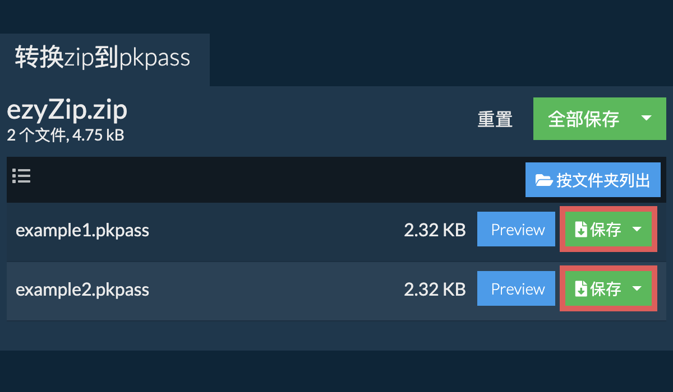Click download icon in example2.pkpass save button
673x392 pixels.
point(581,289)
